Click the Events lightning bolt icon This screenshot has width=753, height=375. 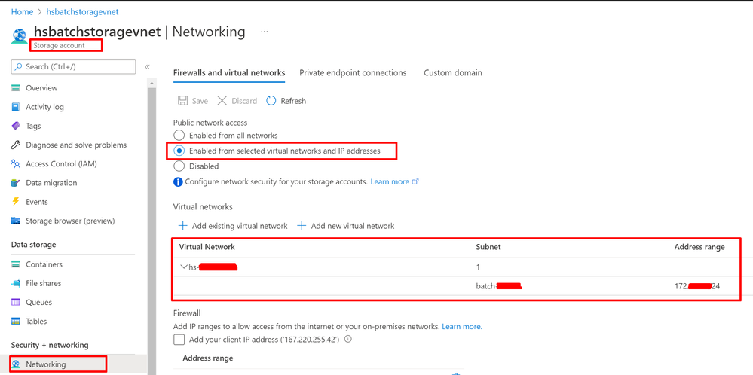point(16,202)
